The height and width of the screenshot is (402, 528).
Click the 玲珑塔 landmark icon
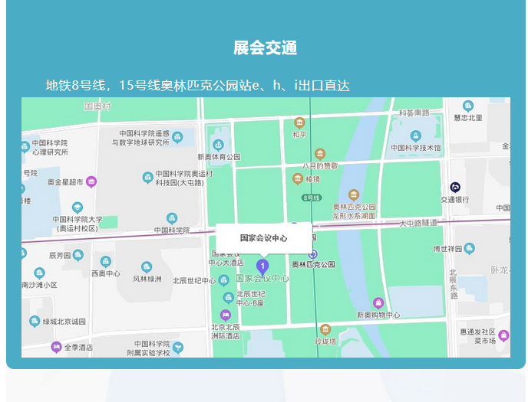coord(325,329)
